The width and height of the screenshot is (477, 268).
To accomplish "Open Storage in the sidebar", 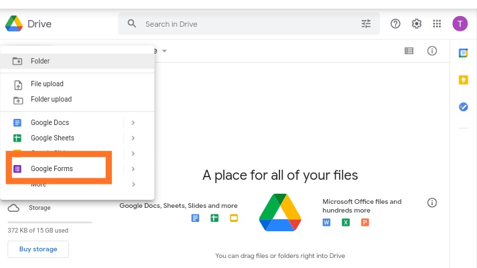I will (40, 208).
